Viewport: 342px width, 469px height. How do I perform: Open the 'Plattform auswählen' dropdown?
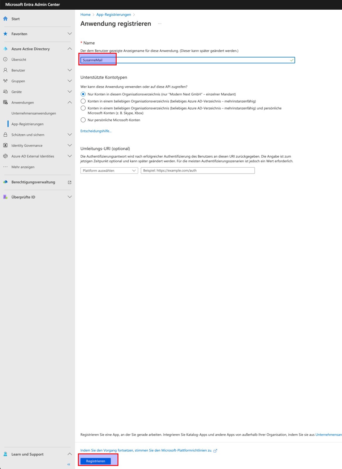tap(109, 171)
